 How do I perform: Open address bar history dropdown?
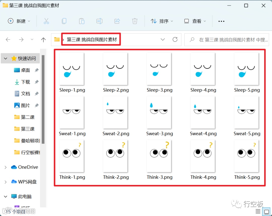pos(163,40)
